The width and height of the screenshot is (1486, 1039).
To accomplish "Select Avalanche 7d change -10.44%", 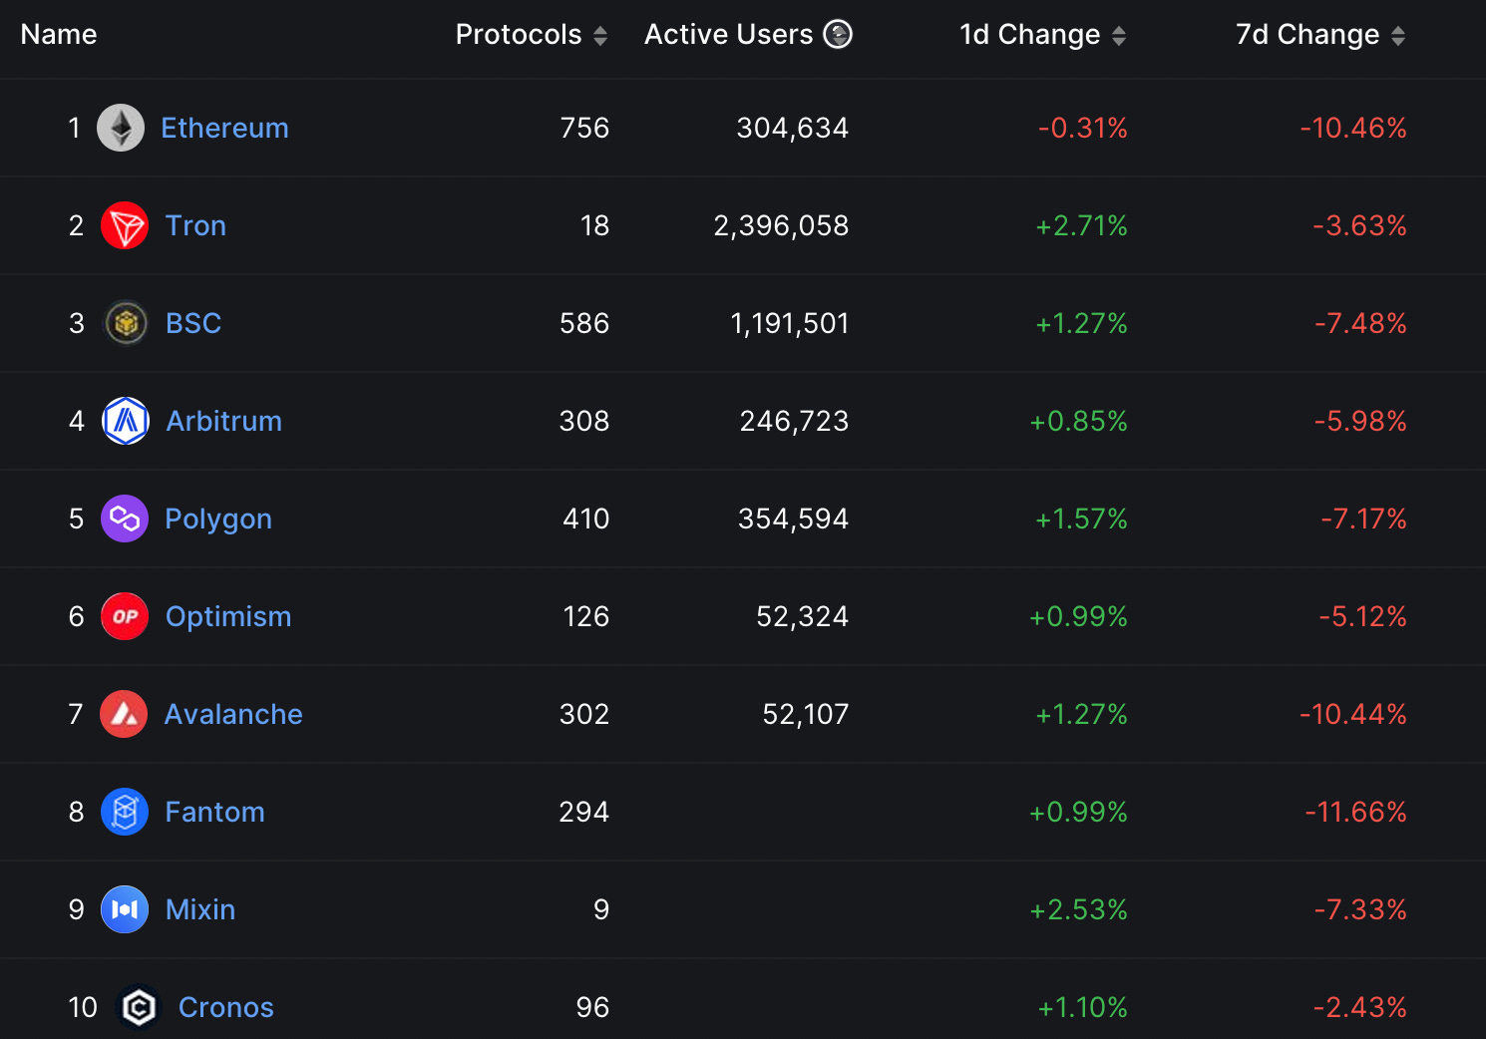I will pos(1353,714).
